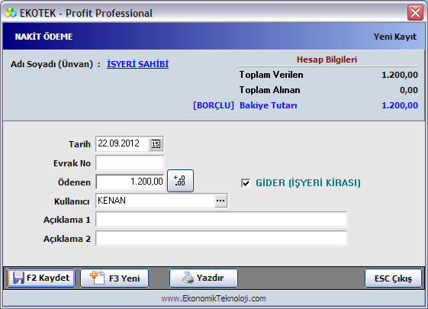Screen dimensions: 428x309
Task: Exit with the ESC Çıkış button
Action: coord(393,278)
